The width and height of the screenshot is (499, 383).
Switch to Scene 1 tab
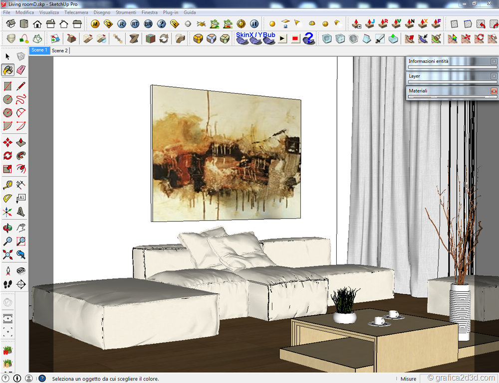coord(39,50)
